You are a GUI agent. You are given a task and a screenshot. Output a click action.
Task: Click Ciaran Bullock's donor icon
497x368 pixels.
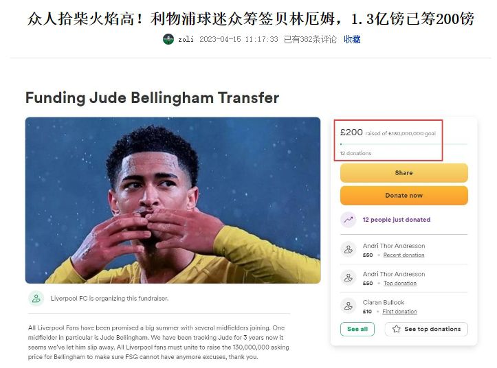click(x=349, y=306)
